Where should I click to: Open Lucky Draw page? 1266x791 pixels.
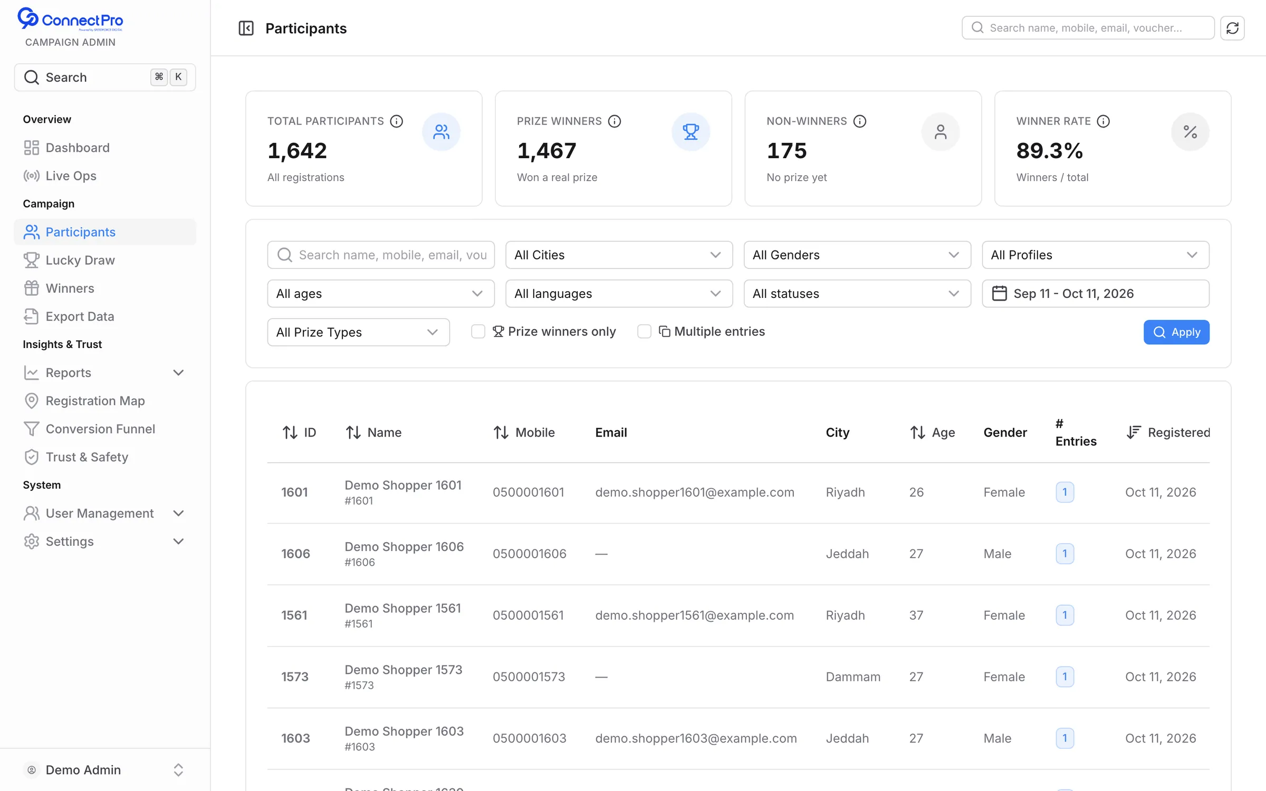[x=105, y=260]
